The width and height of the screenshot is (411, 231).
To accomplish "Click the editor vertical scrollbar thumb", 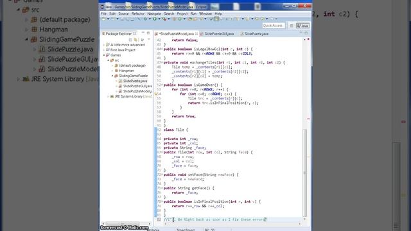I will pos(304,173).
